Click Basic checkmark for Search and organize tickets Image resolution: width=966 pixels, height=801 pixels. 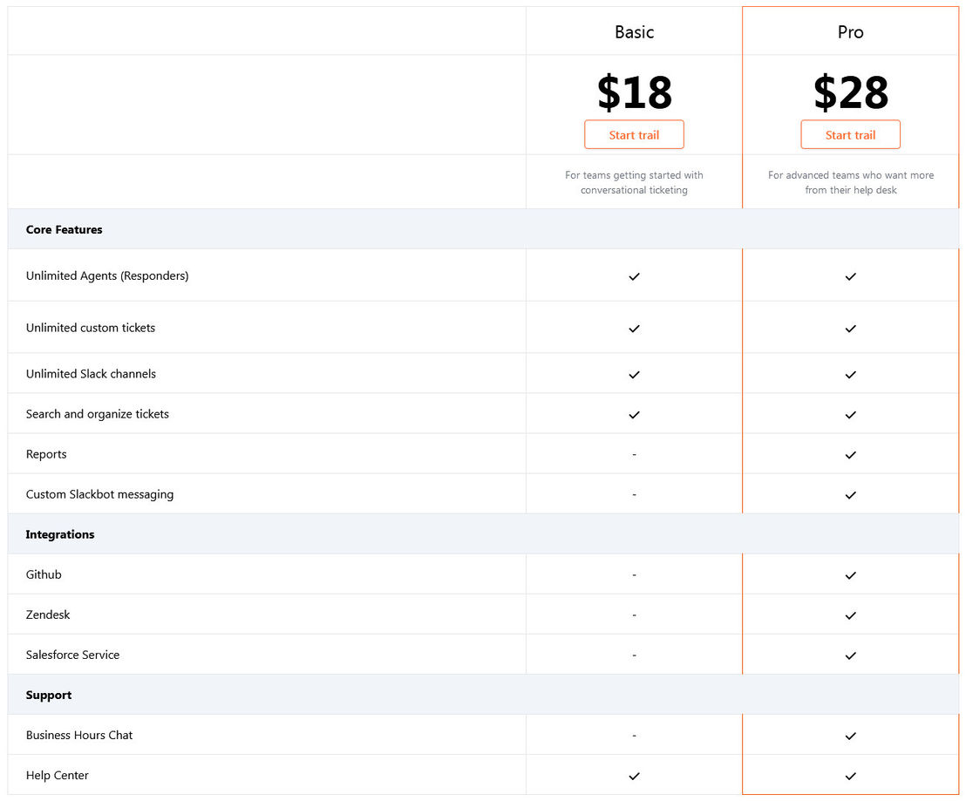pos(634,415)
